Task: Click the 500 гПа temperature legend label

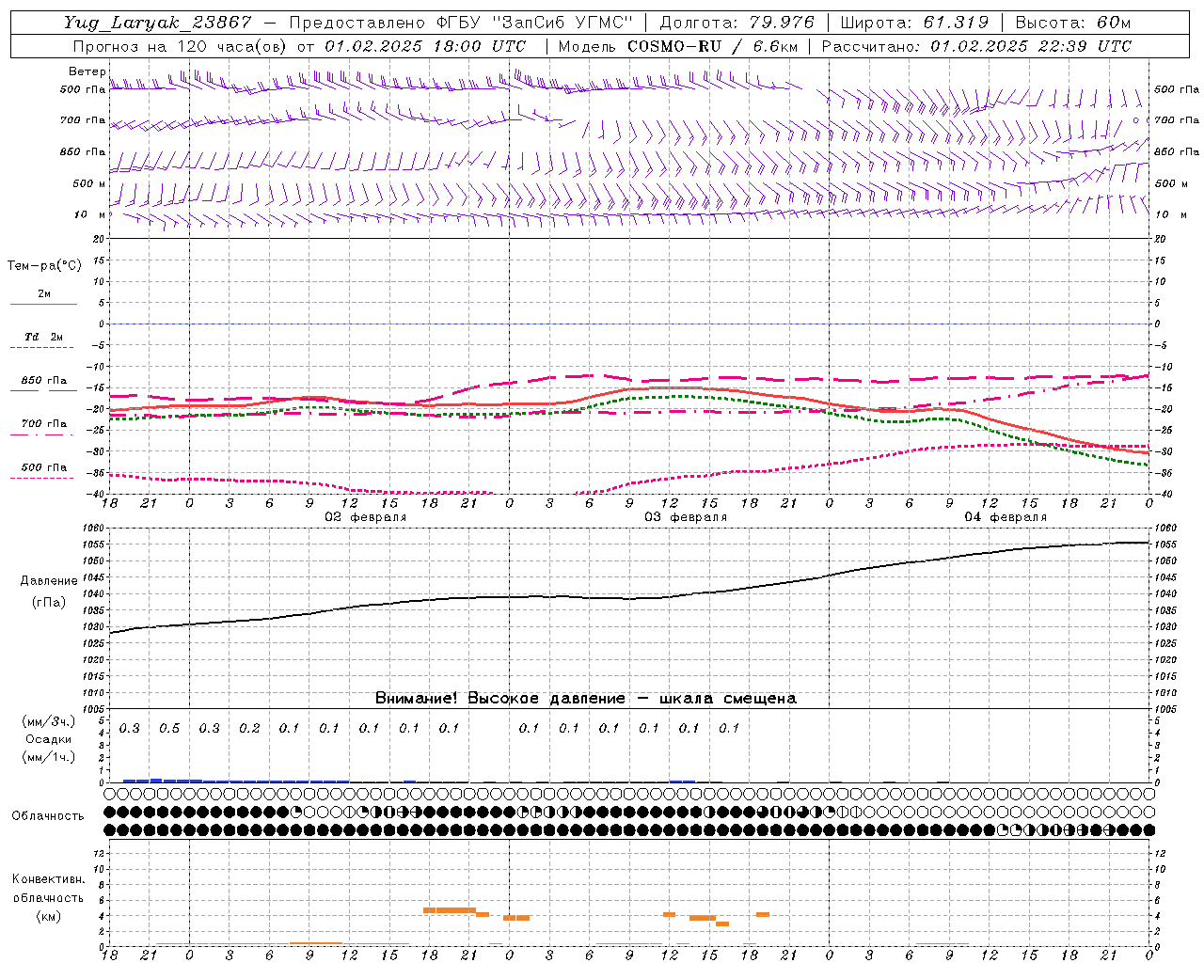Action: (44, 467)
